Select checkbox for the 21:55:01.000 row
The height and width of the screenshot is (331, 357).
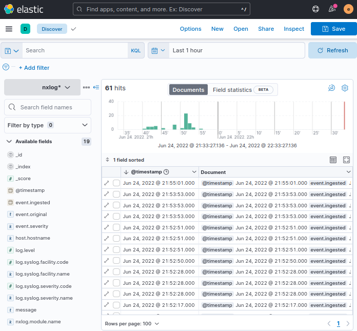116,183
